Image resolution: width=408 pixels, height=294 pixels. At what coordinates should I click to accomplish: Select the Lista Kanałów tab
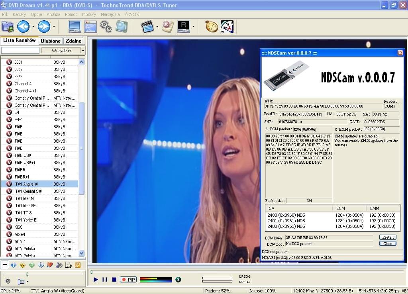click(x=19, y=40)
